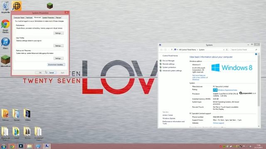Switch to the Computer Name tab
266x149 pixels.
pyautogui.click(x=19, y=17)
